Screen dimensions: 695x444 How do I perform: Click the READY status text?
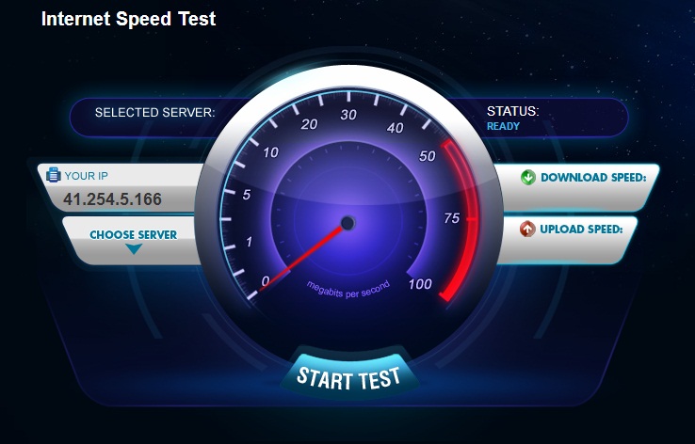(x=503, y=126)
